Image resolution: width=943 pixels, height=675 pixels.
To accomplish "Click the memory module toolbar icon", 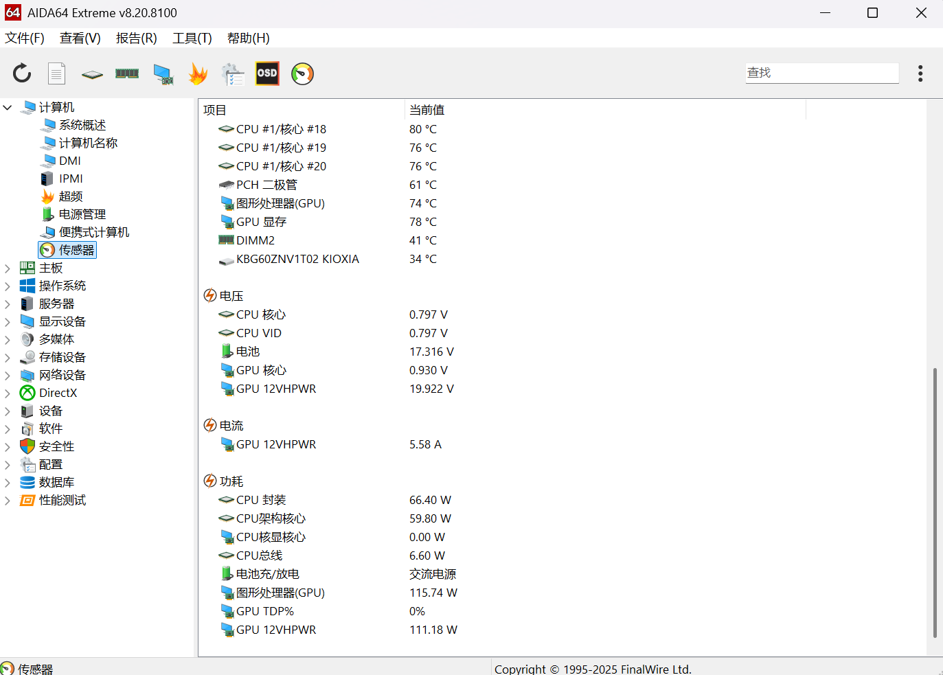I will click(x=127, y=73).
